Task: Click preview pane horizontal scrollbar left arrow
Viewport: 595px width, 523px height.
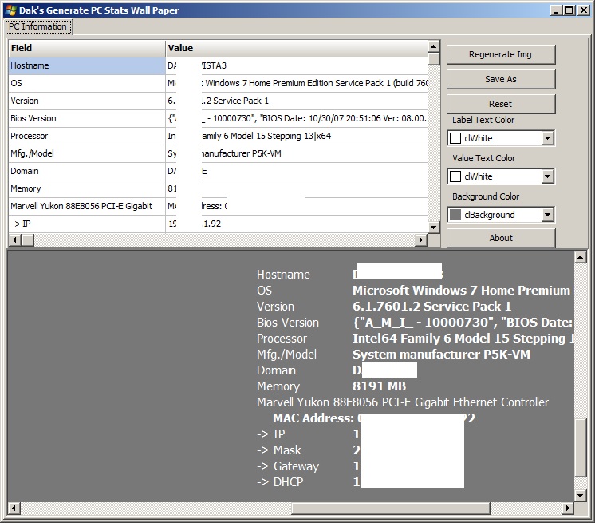Action: click(14, 508)
